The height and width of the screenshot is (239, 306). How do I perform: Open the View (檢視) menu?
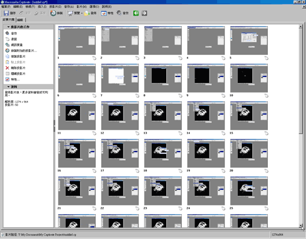(x=30, y=6)
